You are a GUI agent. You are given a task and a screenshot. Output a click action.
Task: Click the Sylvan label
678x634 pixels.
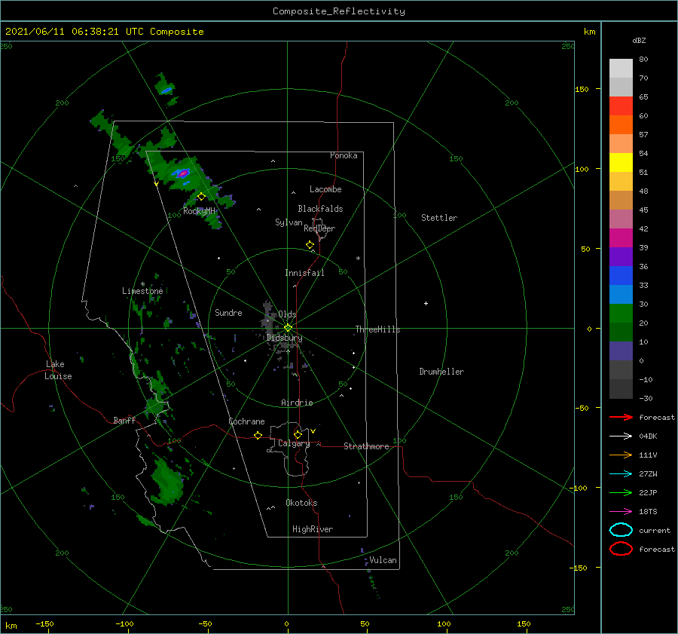(x=289, y=222)
